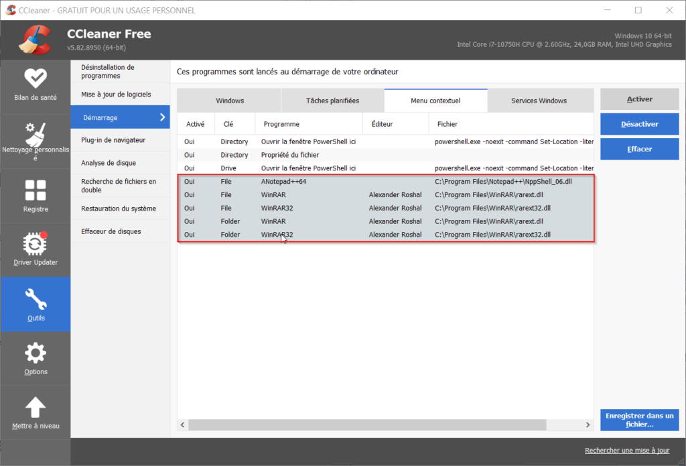Select 'Propriété du fichier' row

(385, 155)
